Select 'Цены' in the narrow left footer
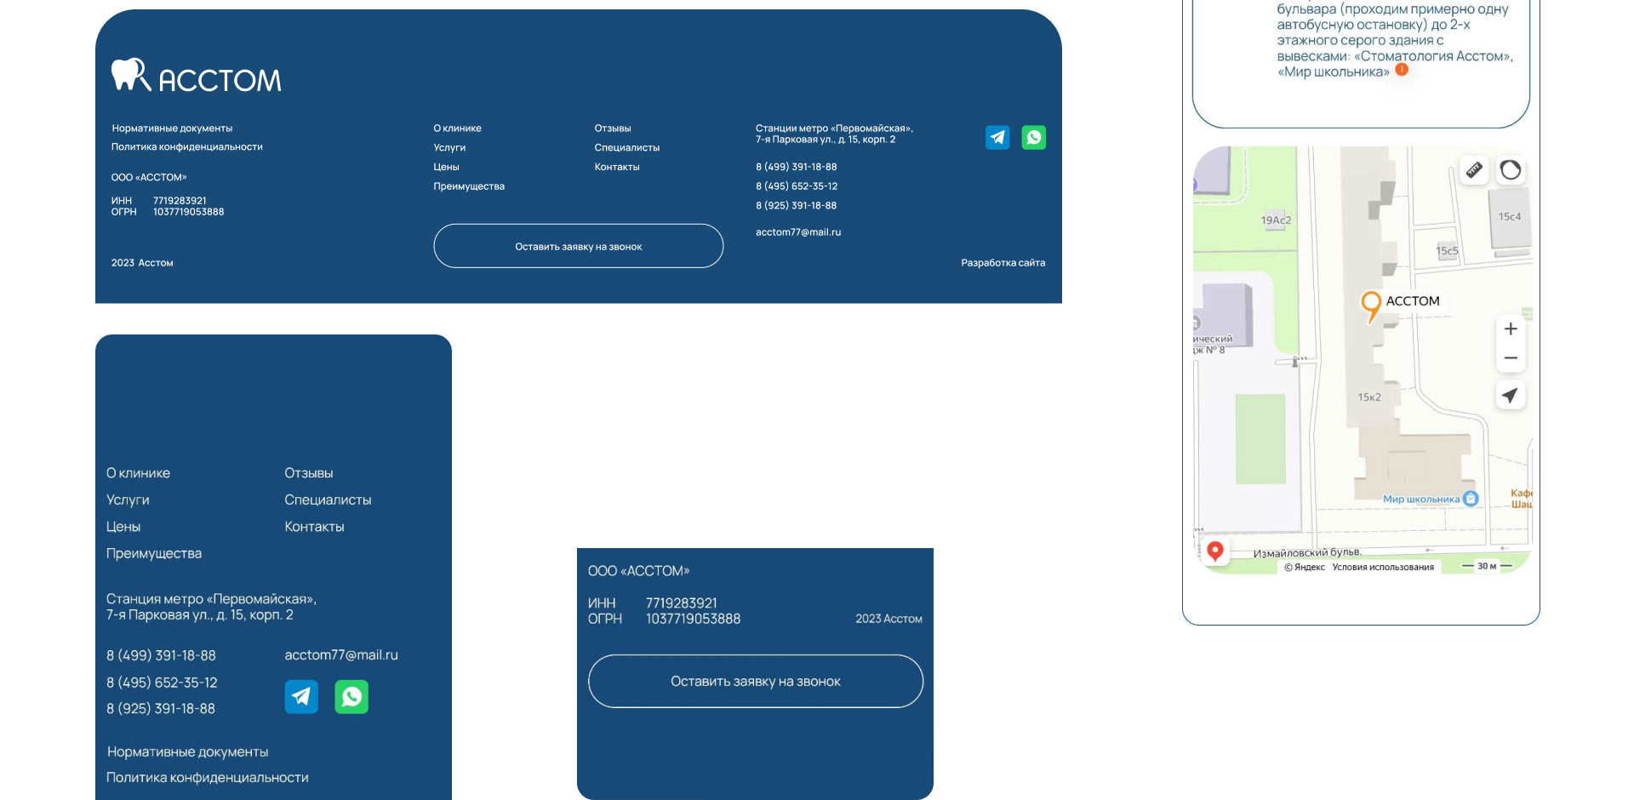The width and height of the screenshot is (1634, 800). (x=123, y=527)
